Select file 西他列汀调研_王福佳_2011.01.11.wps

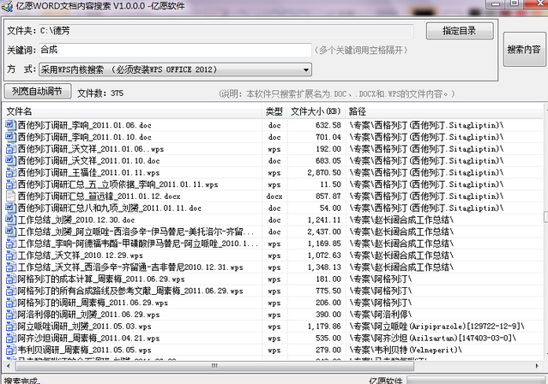tap(89, 172)
